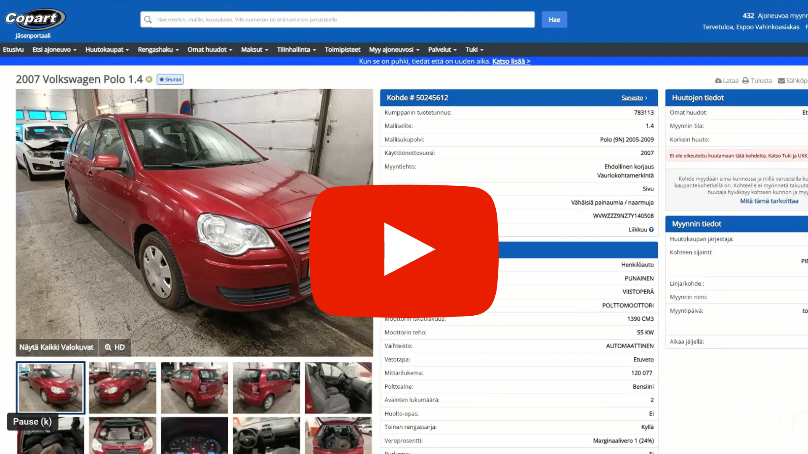Viewport: 808px width, 454px height.
Task: Expand the Etsi ajoneuvo dropdown
Action: coord(54,50)
